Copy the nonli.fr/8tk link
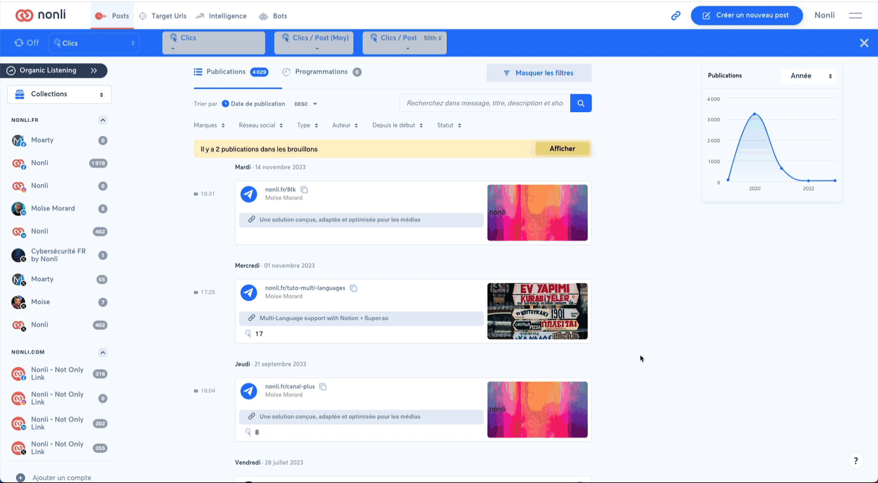Screen dimensions: 878x483 304,190
